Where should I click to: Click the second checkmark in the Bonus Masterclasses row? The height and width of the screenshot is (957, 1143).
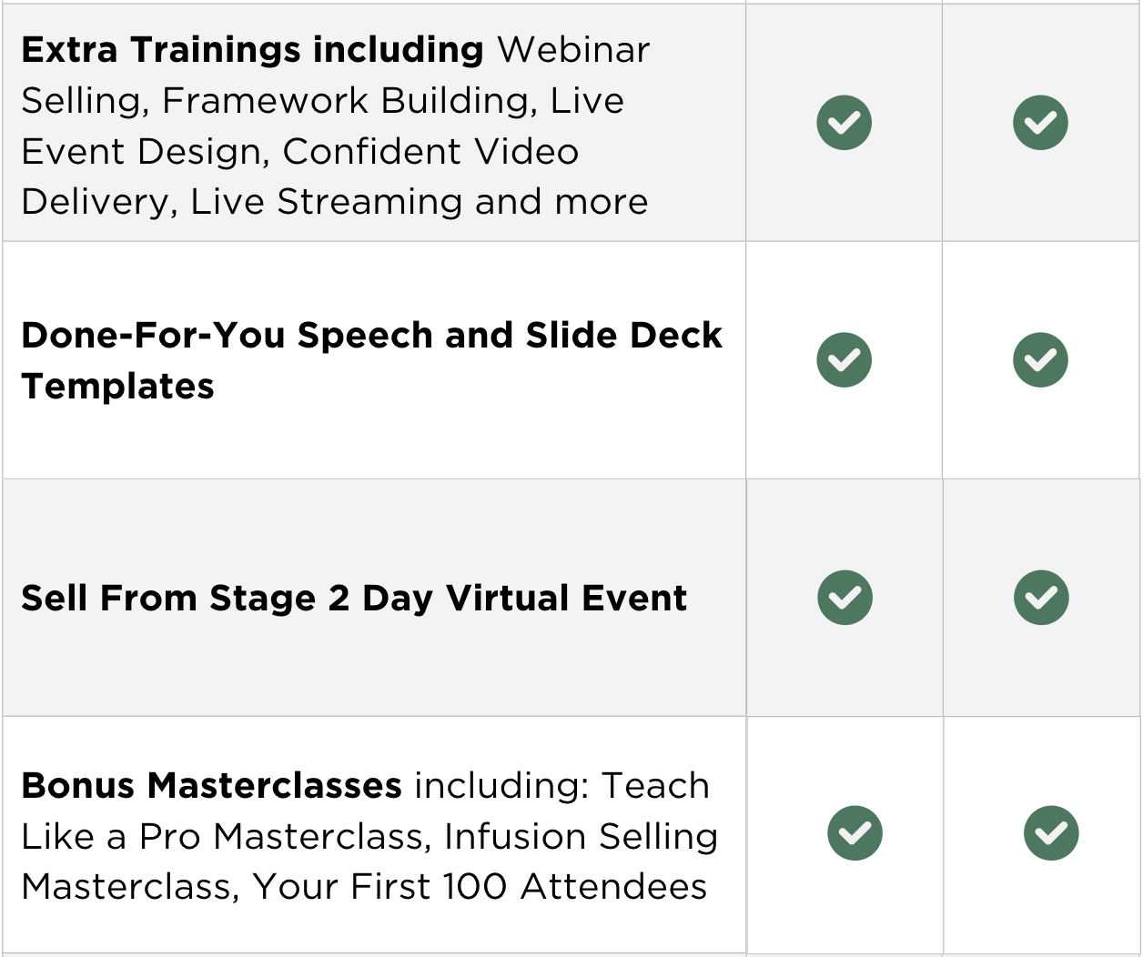1051,832
